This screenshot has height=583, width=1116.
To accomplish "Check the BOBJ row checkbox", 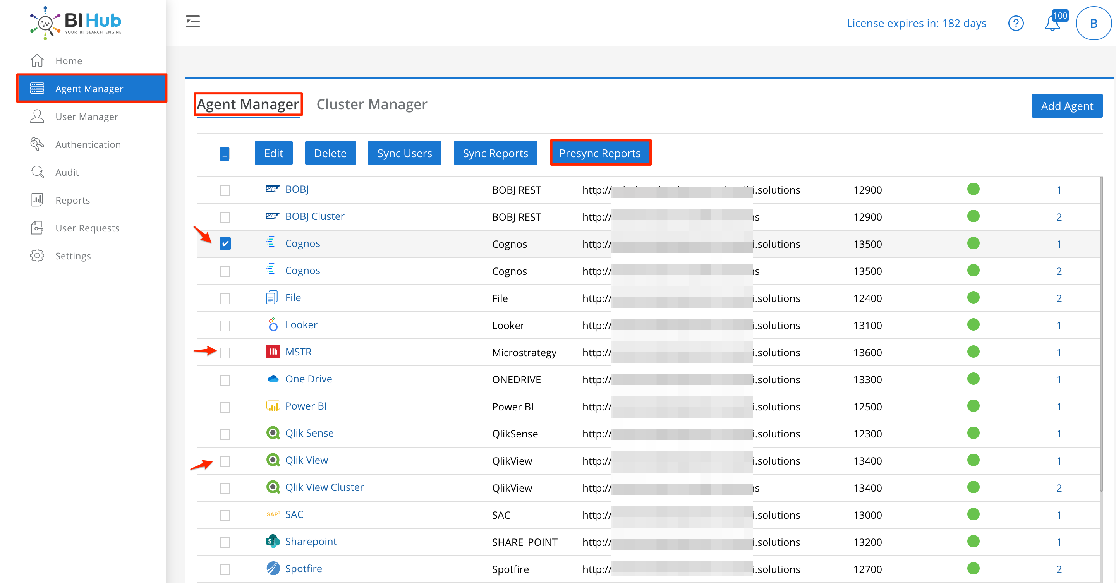I will (x=225, y=190).
